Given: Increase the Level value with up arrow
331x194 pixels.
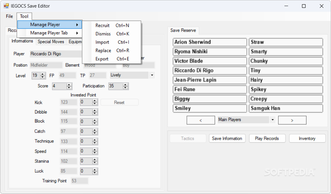Looking at the screenshot, I should point(43,74).
